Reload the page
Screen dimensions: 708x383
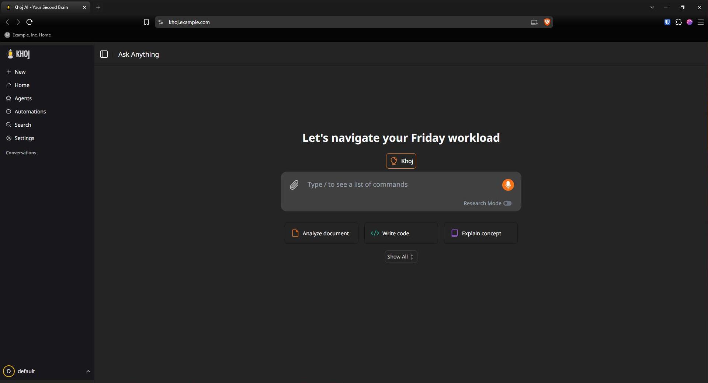tap(29, 22)
